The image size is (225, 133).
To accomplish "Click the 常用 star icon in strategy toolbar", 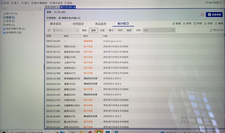I will tap(187, 24).
